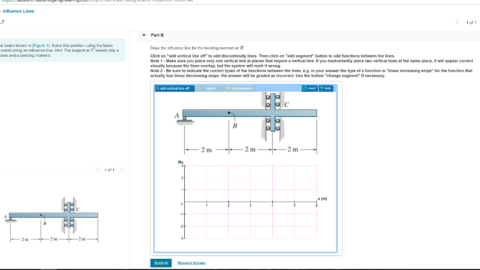This screenshot has height=270, width=480.
Task: Click the plus icon on add vertical line
Action: [157, 88]
